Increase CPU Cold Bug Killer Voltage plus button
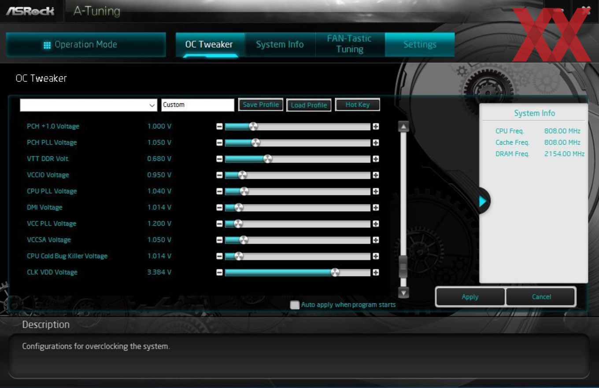This screenshot has width=599, height=388. (376, 256)
